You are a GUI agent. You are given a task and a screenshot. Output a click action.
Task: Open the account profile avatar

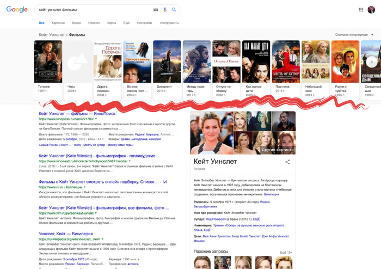coord(371,10)
